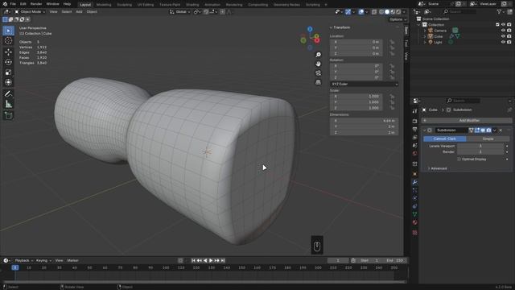Open the Tool properties tab icon

point(415,111)
